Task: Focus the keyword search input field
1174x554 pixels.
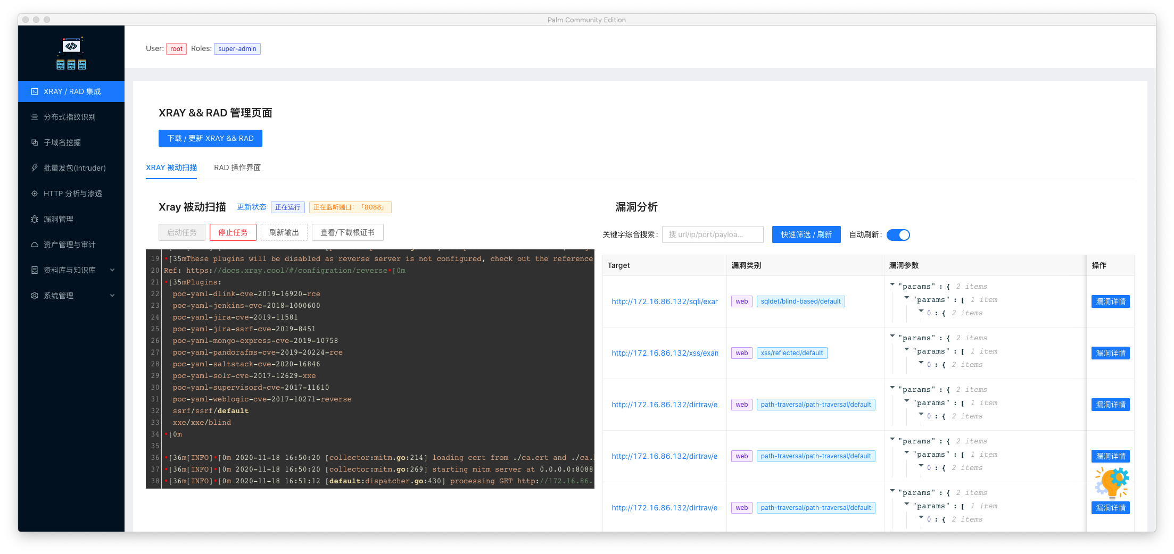Action: 713,234
